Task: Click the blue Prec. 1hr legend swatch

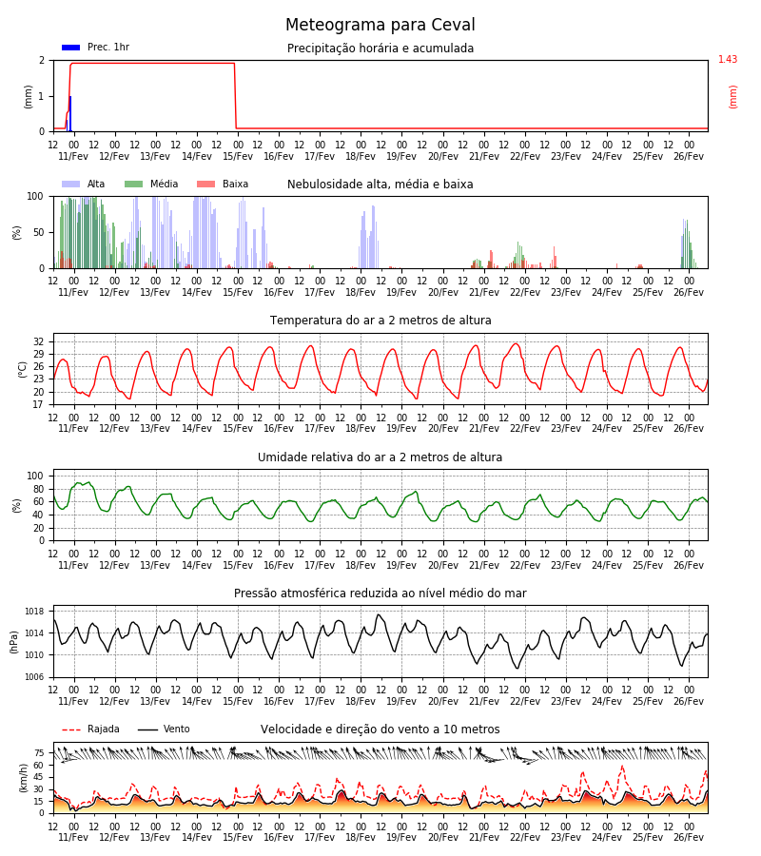Action: tap(71, 48)
